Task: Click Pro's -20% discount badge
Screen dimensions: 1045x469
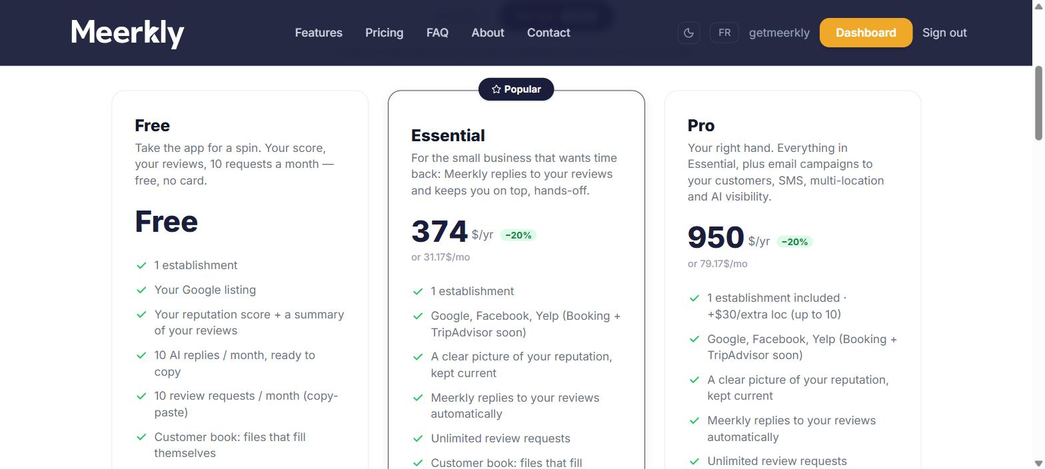Action: tap(794, 242)
